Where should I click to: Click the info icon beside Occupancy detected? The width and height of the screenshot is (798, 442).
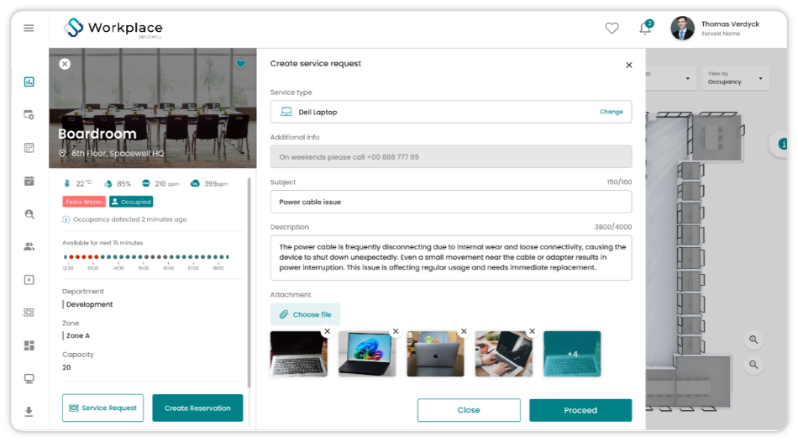point(66,219)
